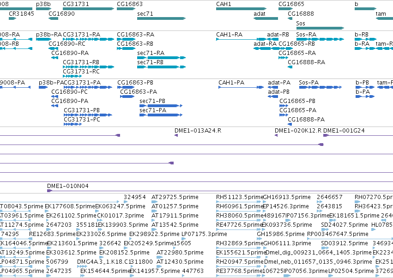Select the CAH1-PA protein line
393x278 pixels.
[x=241, y=87]
